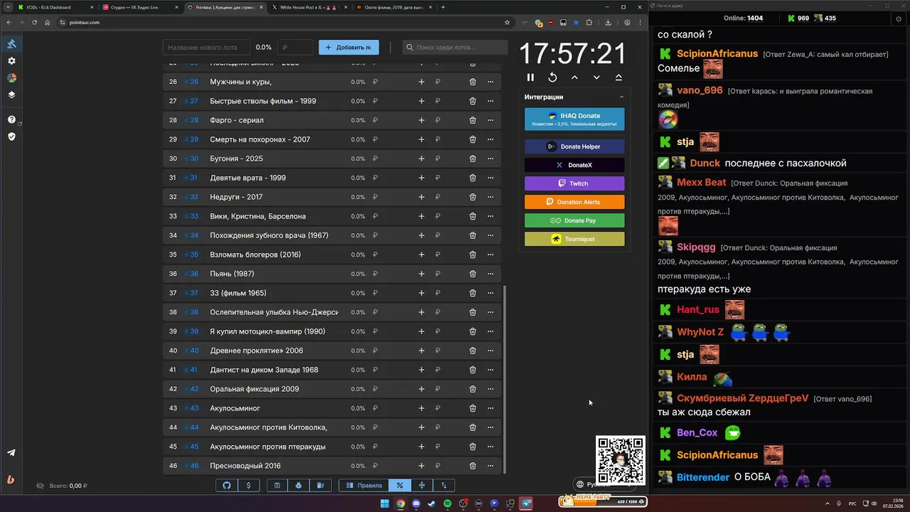This screenshot has height=512, width=910.
Task: Open the help question mark sidebar icon
Action: coord(11,119)
